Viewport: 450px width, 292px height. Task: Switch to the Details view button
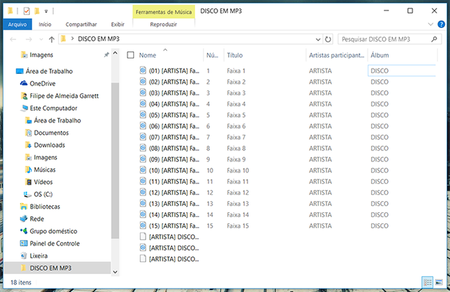[426, 282]
